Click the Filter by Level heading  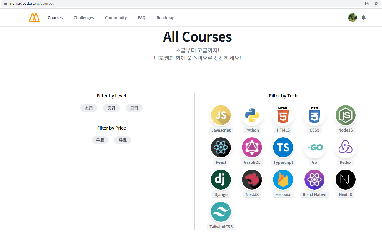tap(111, 96)
